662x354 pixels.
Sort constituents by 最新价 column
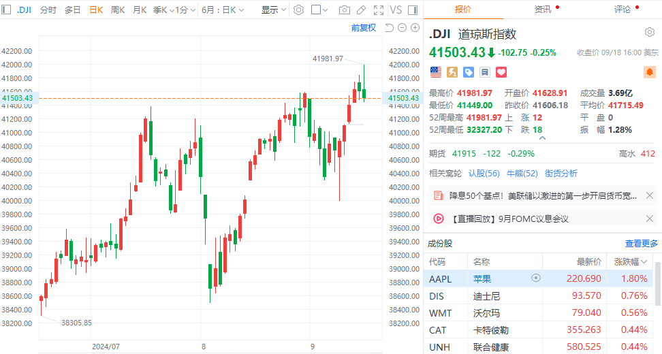coord(589,262)
